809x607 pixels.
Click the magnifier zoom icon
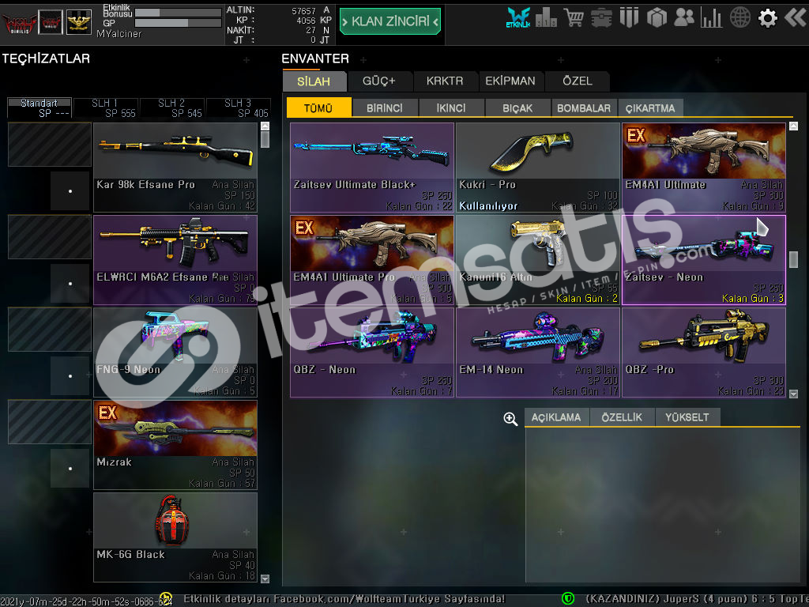(x=510, y=419)
